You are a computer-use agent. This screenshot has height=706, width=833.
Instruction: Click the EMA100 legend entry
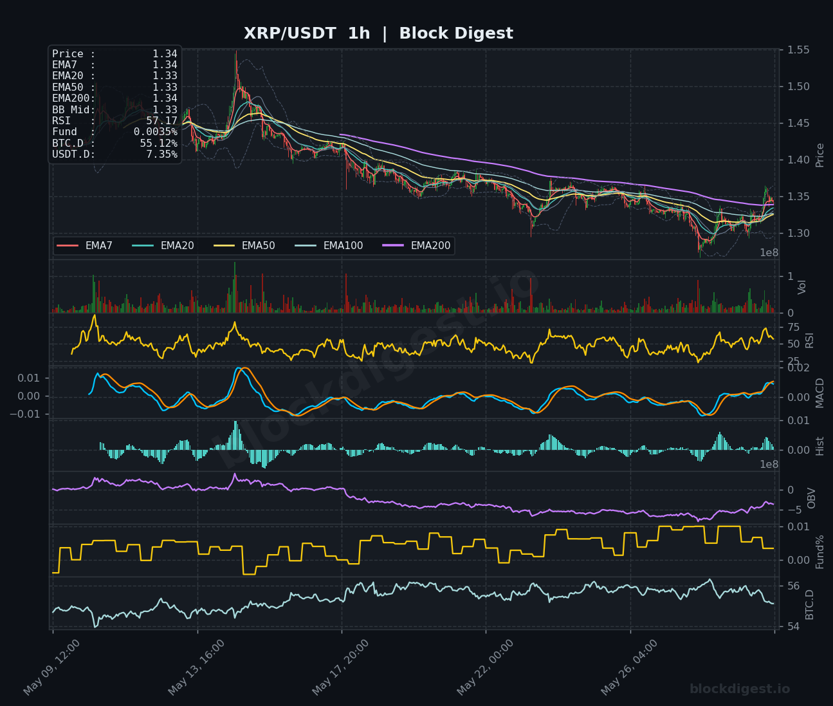(x=329, y=246)
